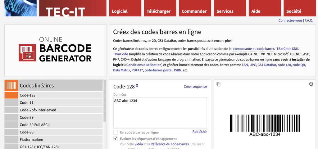
Task: Select Code-128 in the barcode list
Action: click(53, 95)
